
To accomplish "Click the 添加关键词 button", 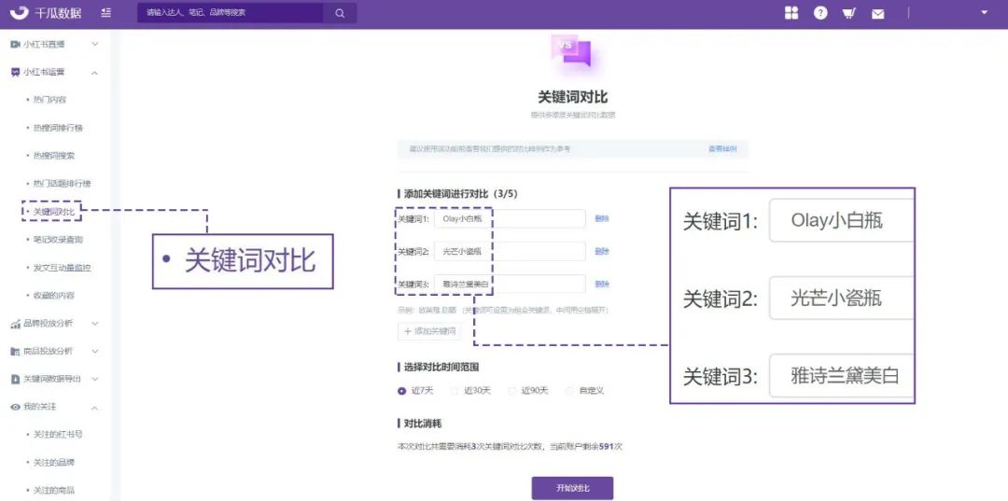I will click(429, 331).
